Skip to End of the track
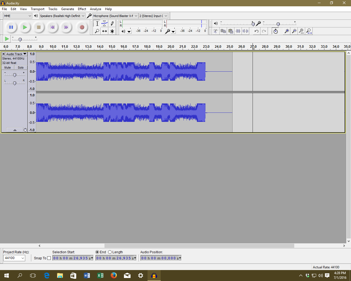351x281 pixels. (x=66, y=27)
